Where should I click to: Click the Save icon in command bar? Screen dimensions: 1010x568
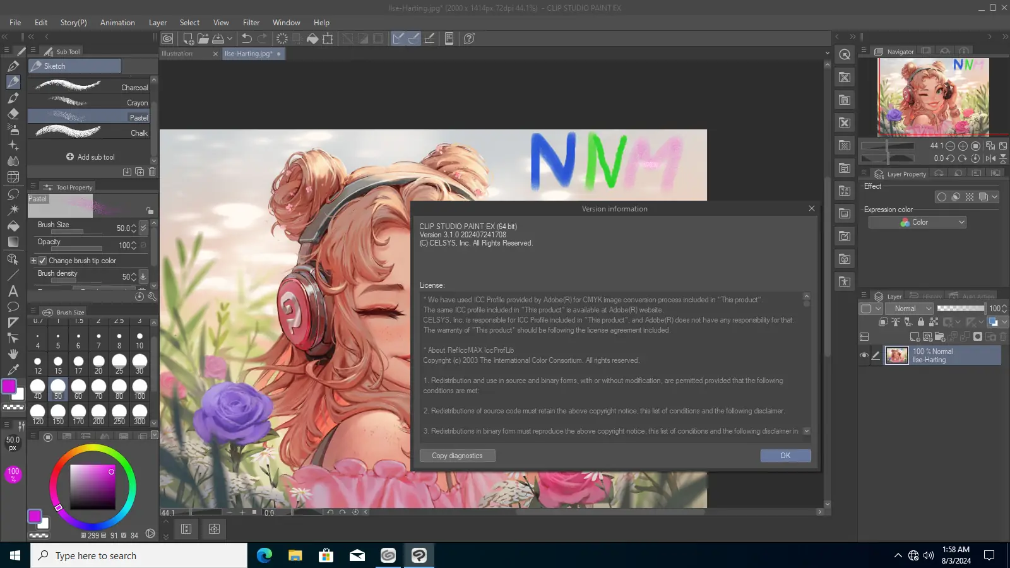pos(218,38)
